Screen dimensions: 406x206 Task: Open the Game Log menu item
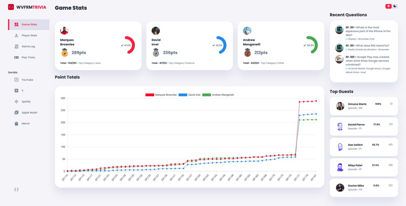[x=29, y=46]
